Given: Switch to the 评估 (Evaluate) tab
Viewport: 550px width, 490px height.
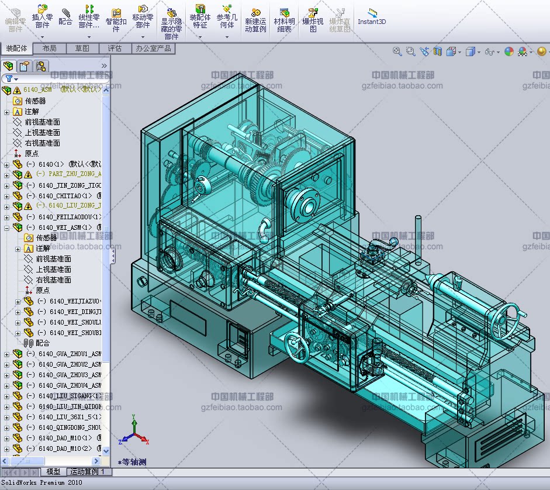Looking at the screenshot, I should [115, 49].
